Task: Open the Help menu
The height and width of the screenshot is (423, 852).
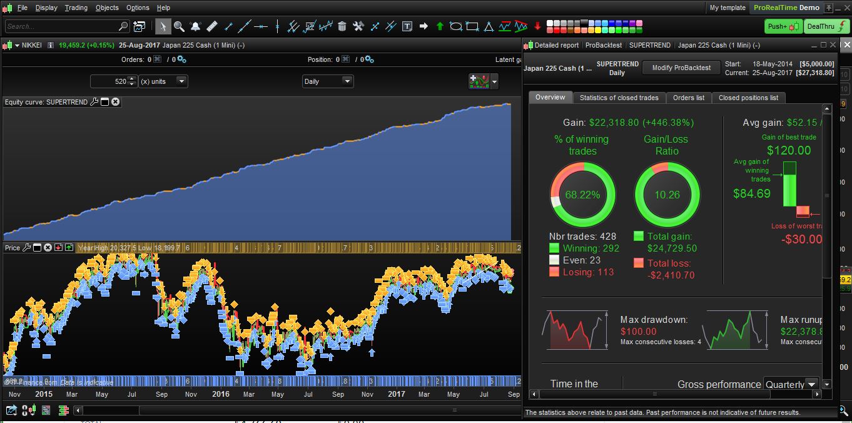Action: 163,8
